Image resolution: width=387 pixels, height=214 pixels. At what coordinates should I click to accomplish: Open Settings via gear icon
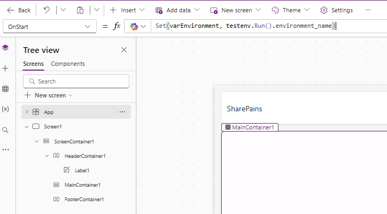(323, 10)
